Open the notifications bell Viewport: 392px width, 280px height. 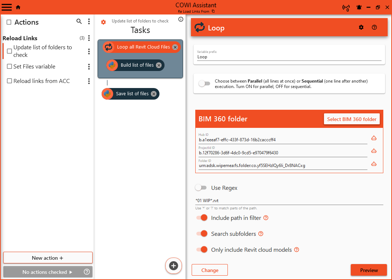point(359,7)
